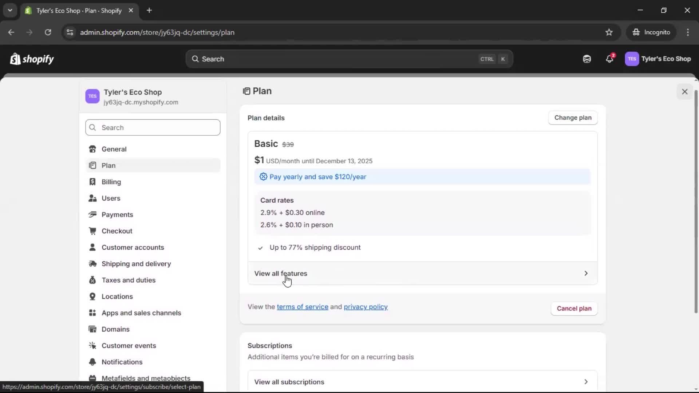699x393 pixels.
Task: Click the Apps and sales channels icon
Action: pos(92,313)
